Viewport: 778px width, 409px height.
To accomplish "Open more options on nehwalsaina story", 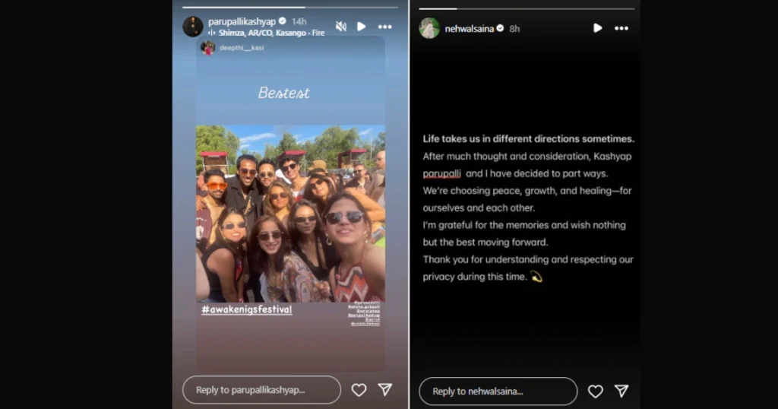I will click(621, 28).
